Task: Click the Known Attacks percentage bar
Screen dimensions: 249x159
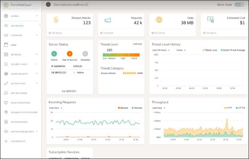Action: 130,73
